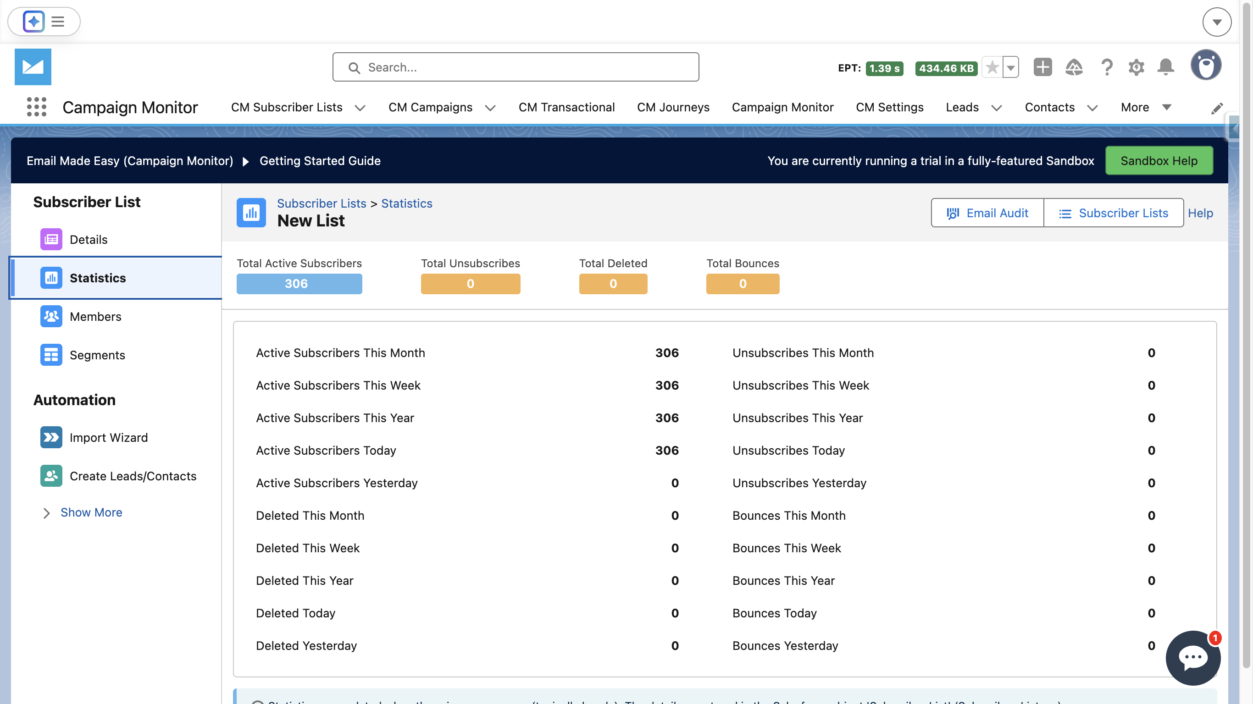The height and width of the screenshot is (704, 1253).
Task: Click the 434.46 KB page size badge
Action: click(x=946, y=68)
